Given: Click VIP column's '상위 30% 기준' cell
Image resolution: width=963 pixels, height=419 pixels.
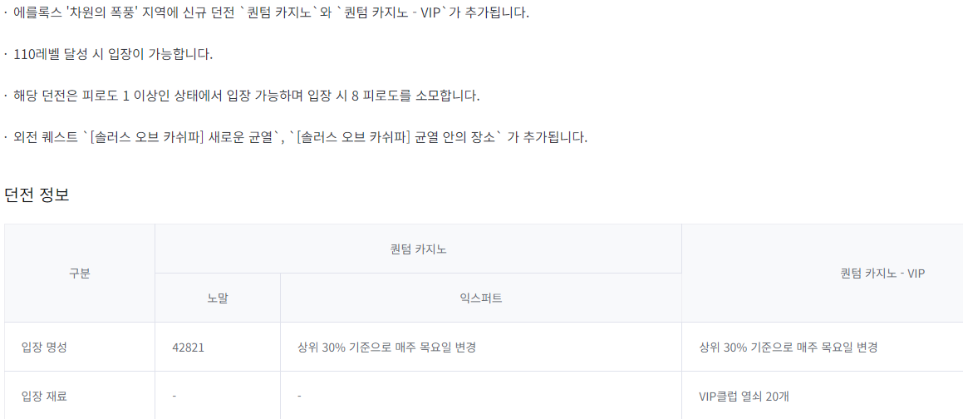Looking at the screenshot, I should pos(789,347).
